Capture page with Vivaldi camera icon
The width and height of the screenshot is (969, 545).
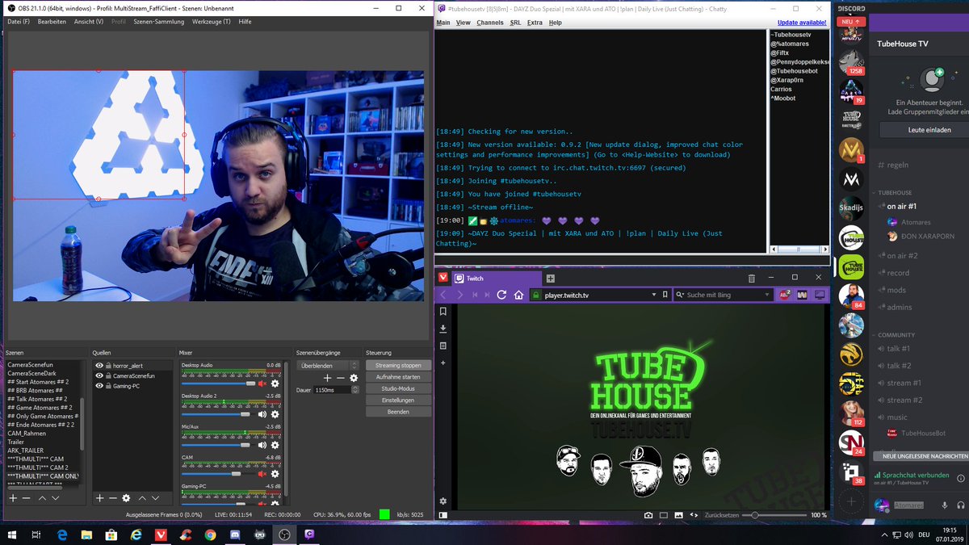648,515
